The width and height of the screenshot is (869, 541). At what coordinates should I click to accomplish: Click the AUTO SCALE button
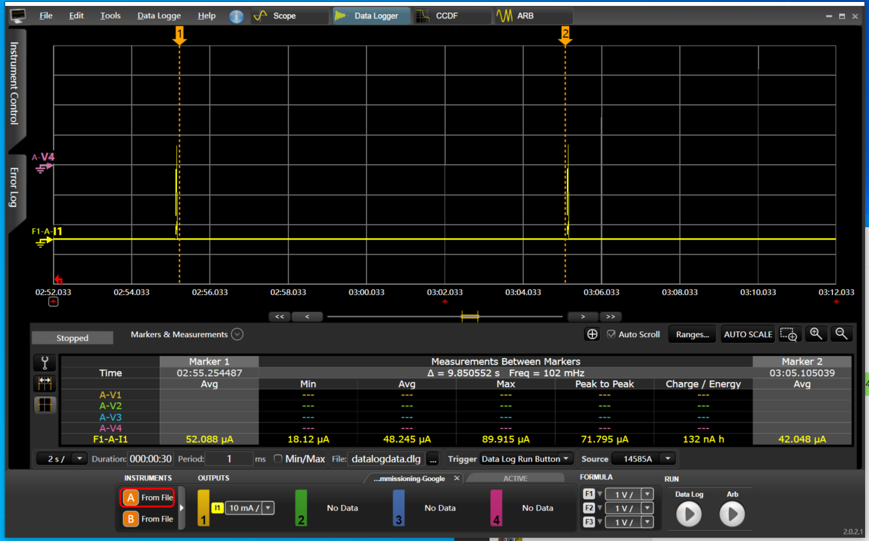coord(748,334)
